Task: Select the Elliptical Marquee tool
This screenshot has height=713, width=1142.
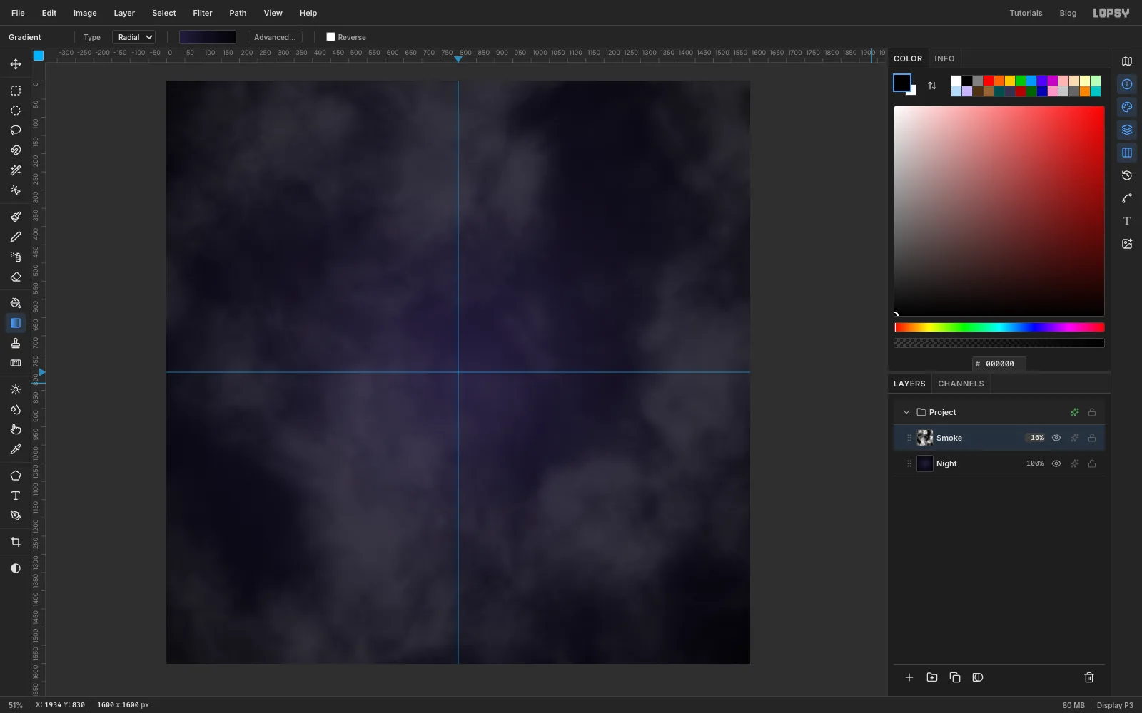Action: point(16,111)
